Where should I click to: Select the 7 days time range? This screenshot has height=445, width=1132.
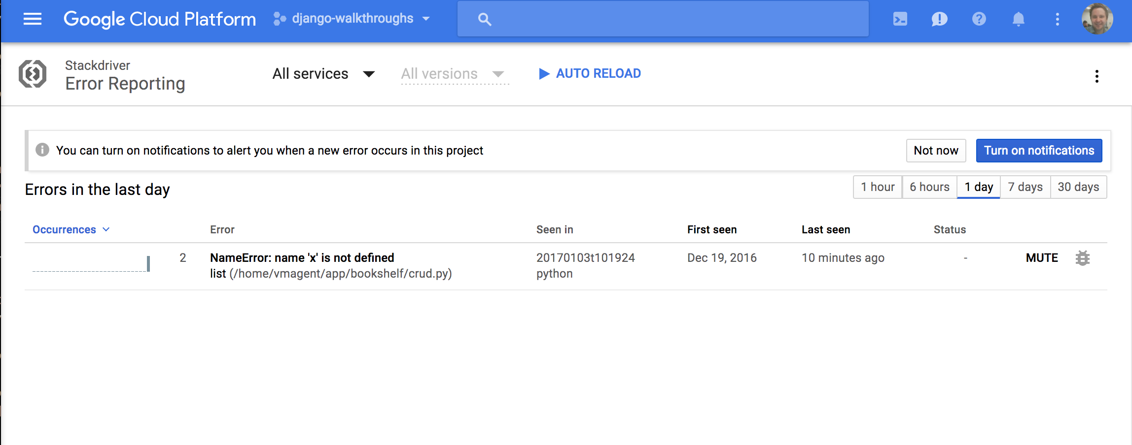click(x=1025, y=187)
